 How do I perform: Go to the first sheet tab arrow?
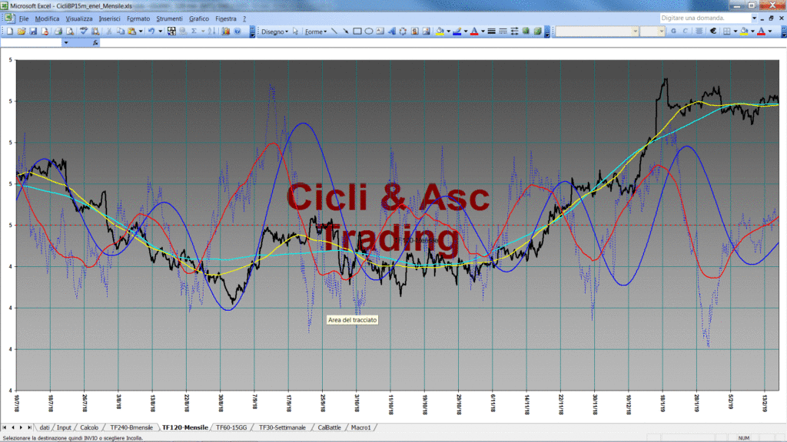pyautogui.click(x=5, y=427)
